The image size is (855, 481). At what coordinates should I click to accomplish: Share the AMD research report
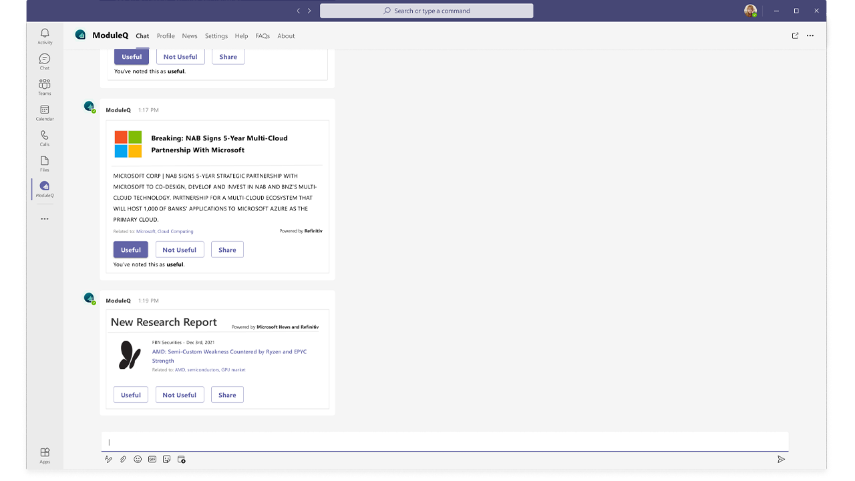[x=227, y=395]
